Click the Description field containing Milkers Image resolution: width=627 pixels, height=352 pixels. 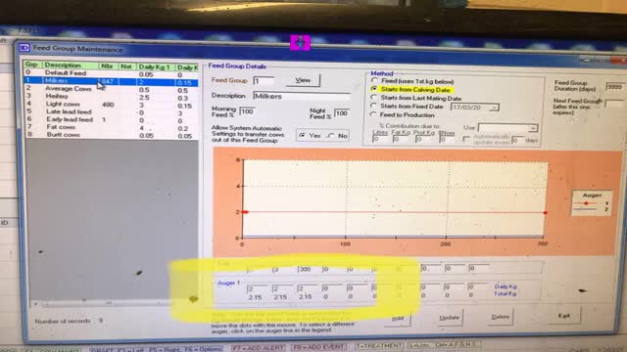click(302, 96)
